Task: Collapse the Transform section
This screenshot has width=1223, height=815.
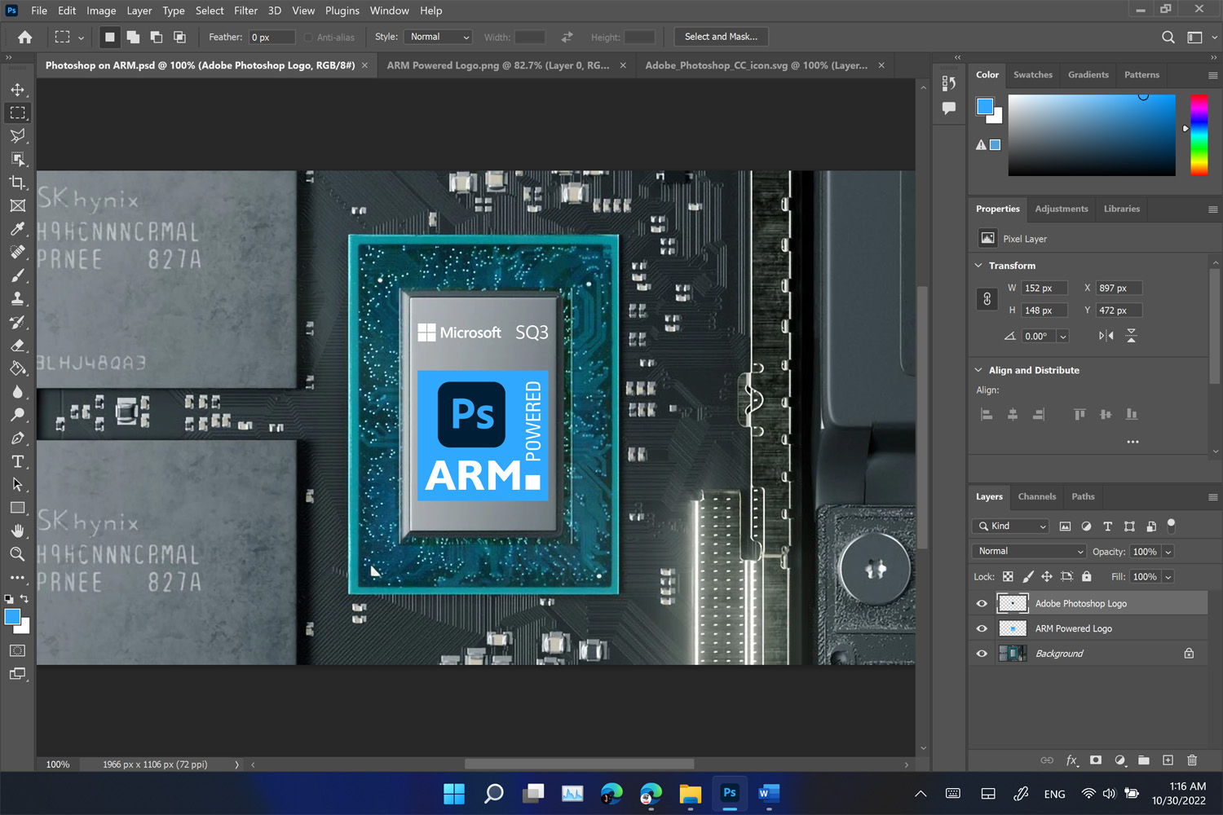Action: [x=978, y=266]
